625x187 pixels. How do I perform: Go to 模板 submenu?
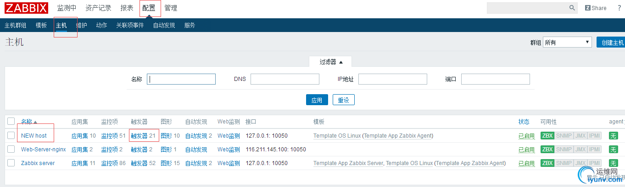click(x=41, y=26)
